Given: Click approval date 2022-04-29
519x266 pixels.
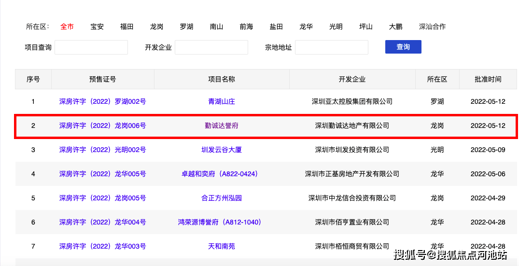Looking at the screenshot, I should tap(488, 198).
